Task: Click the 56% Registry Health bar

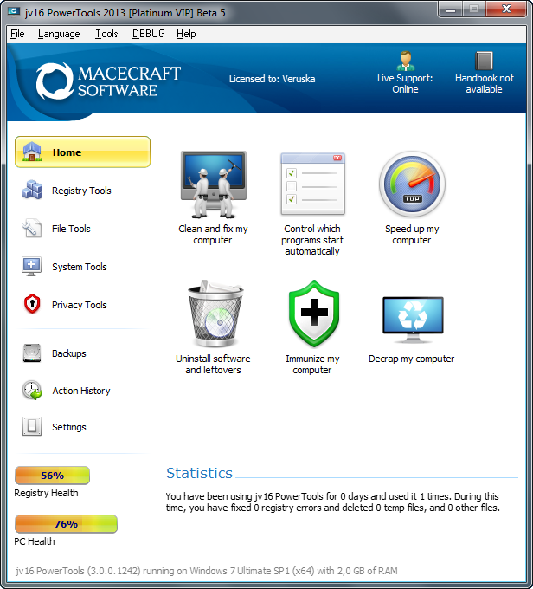Action: pos(52,476)
